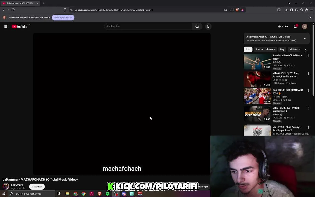Viewport: 315px width, 197px height.
Task: Open the Bo9al La Fin video thumbnail
Action: pyautogui.click(x=257, y=62)
